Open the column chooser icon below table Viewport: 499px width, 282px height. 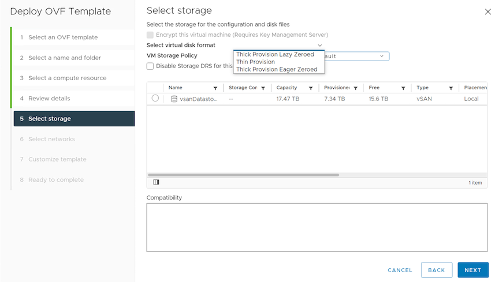point(156,182)
